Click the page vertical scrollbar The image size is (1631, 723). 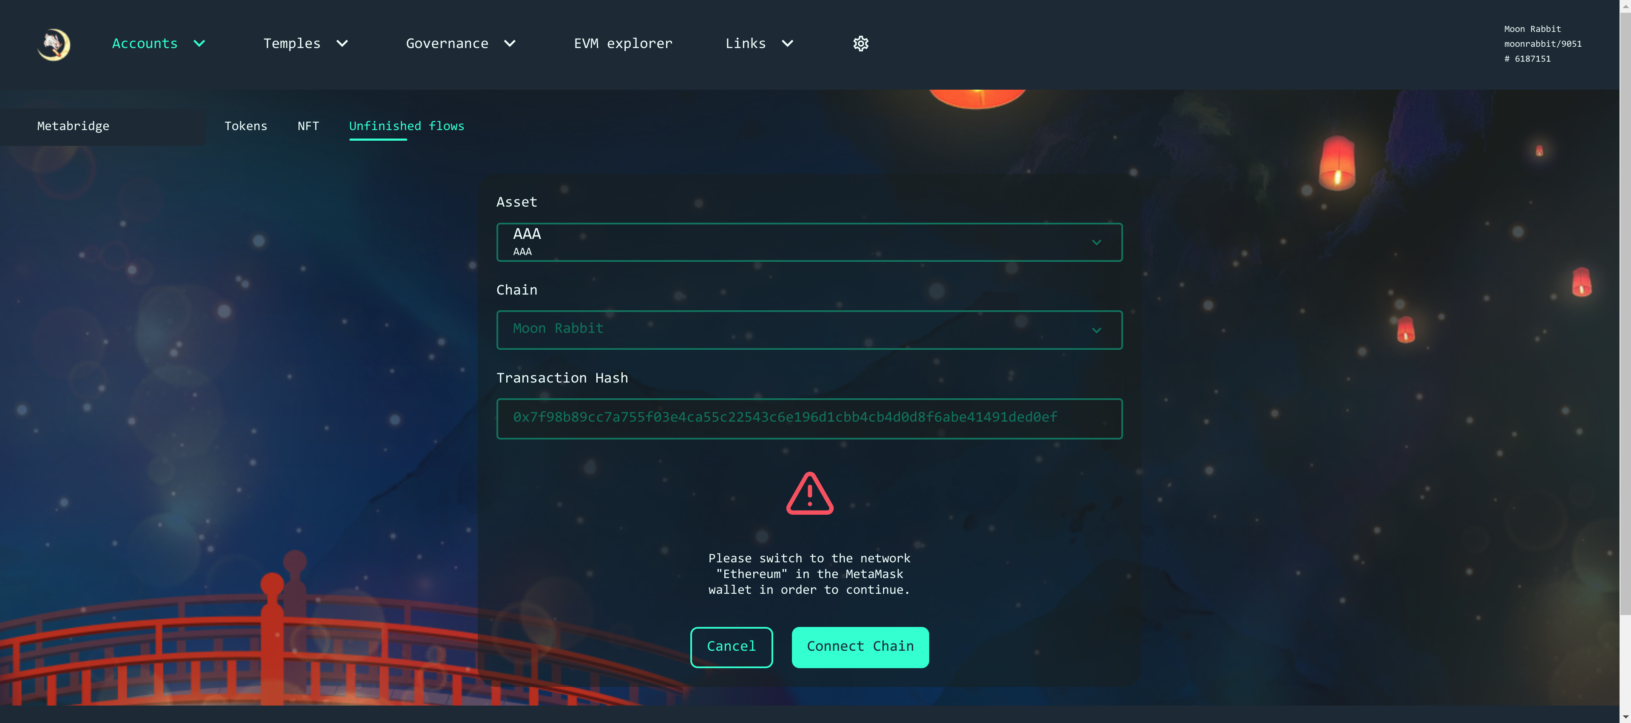pos(1625,310)
